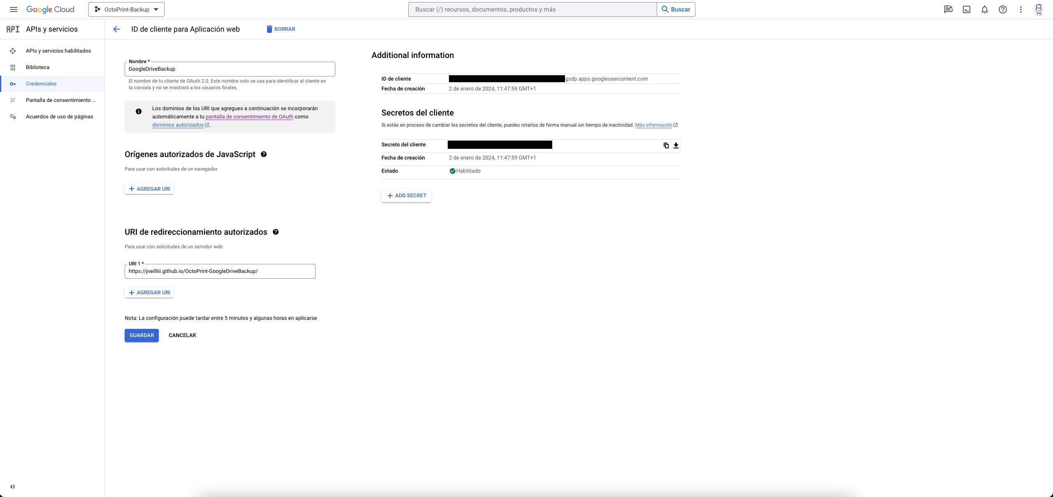Viewport: 1053px width, 497px height.
Task: Download the client secret JSON file
Action: [676, 146]
